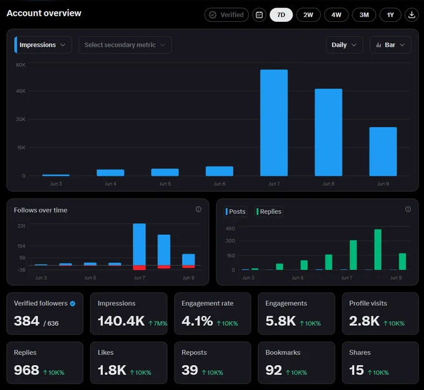Click the info icon on Follows over time
Image resolution: width=424 pixels, height=390 pixels.
[x=198, y=209]
